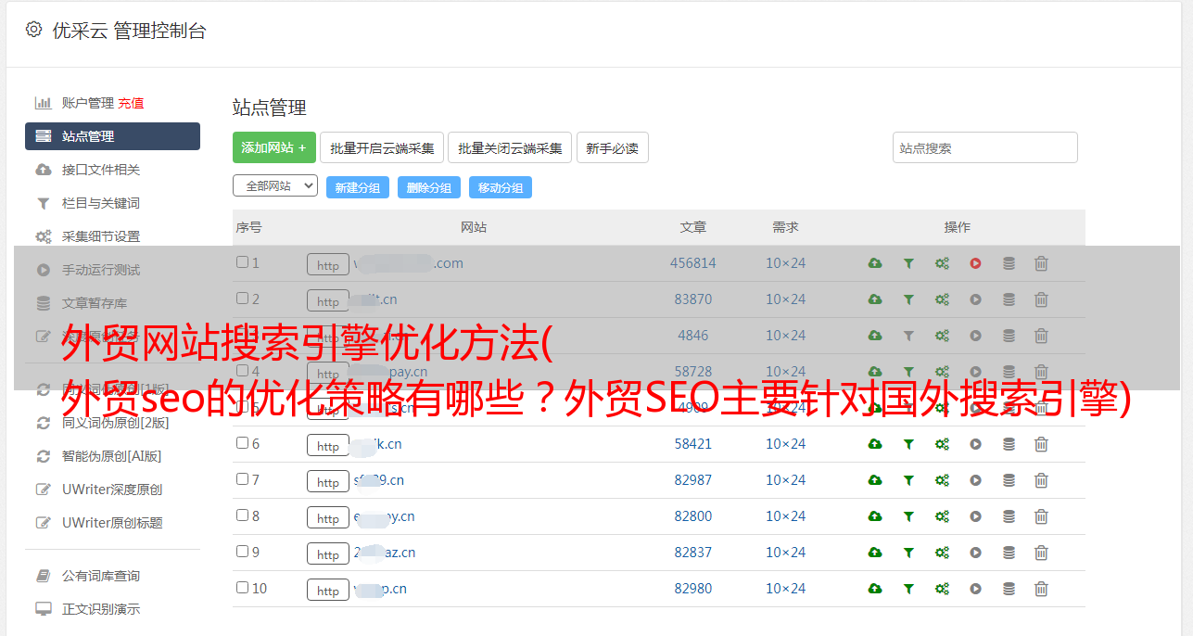Viewport: 1193px width, 636px height.
Task: Click inside the 站点搜索 search field
Action: (985, 147)
